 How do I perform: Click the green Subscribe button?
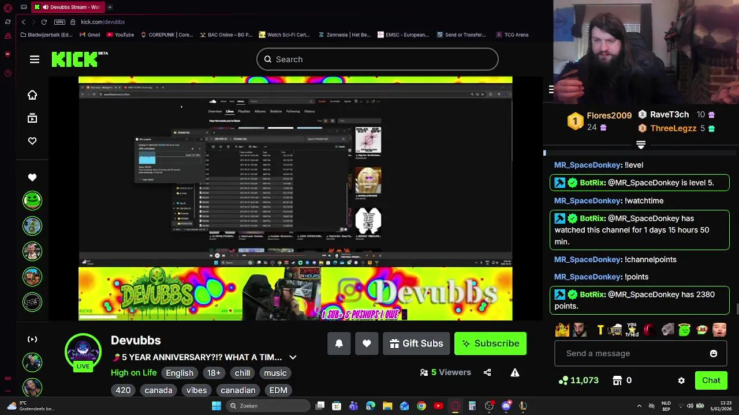490,344
